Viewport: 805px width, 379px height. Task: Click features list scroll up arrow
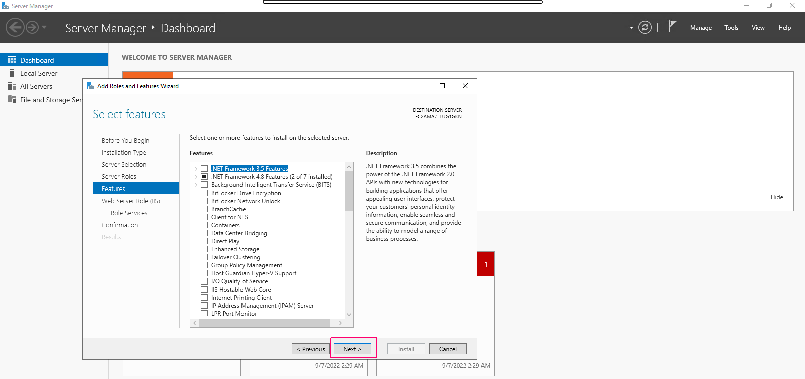349,166
